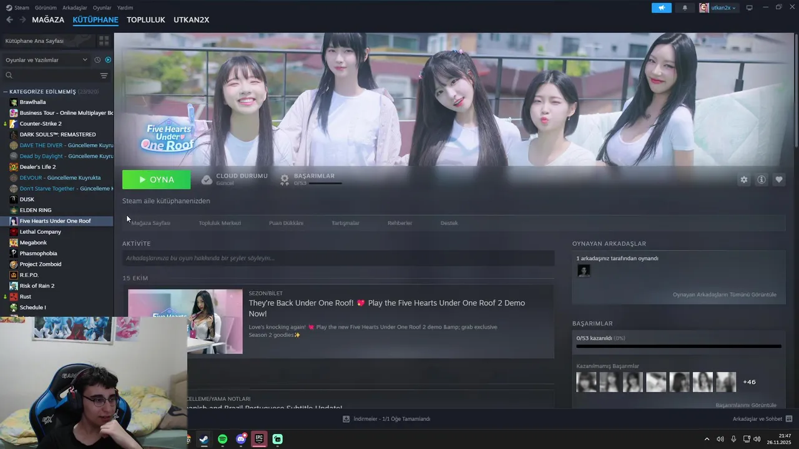Open Puan Dükkânı link
The image size is (799, 449).
[286, 223]
